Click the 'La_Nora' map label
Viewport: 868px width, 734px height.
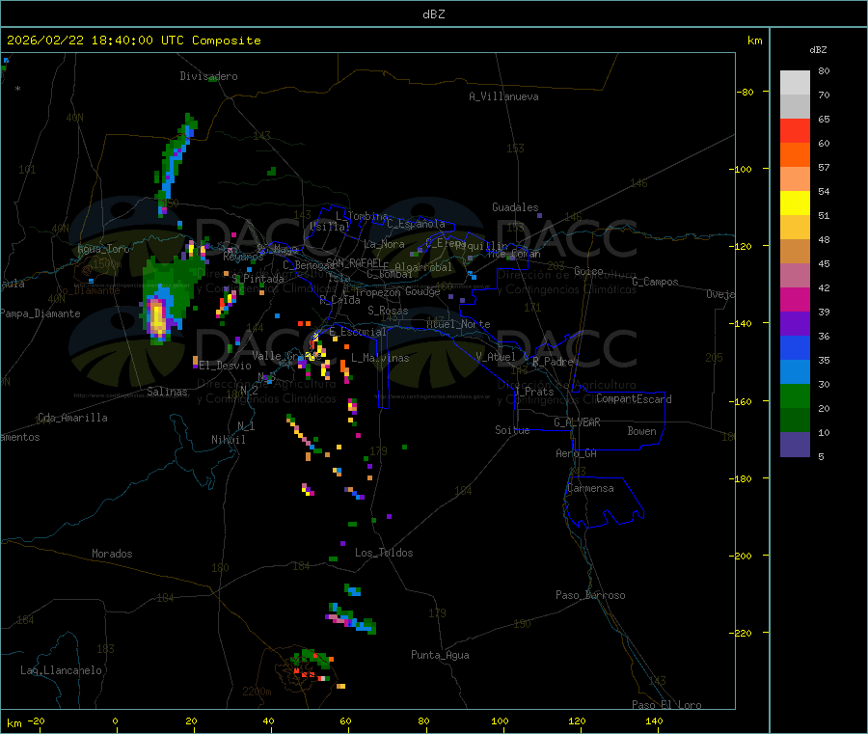point(384,244)
